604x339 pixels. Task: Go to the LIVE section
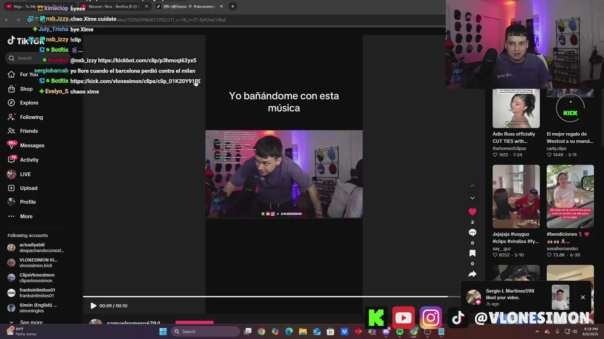[x=19, y=174]
